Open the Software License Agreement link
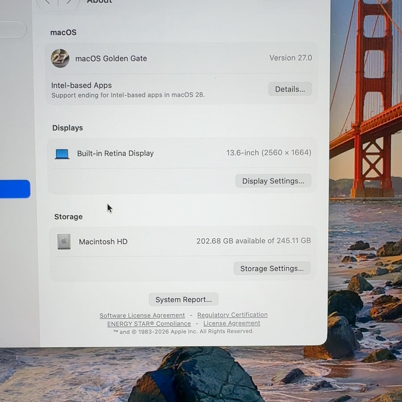 (142, 315)
